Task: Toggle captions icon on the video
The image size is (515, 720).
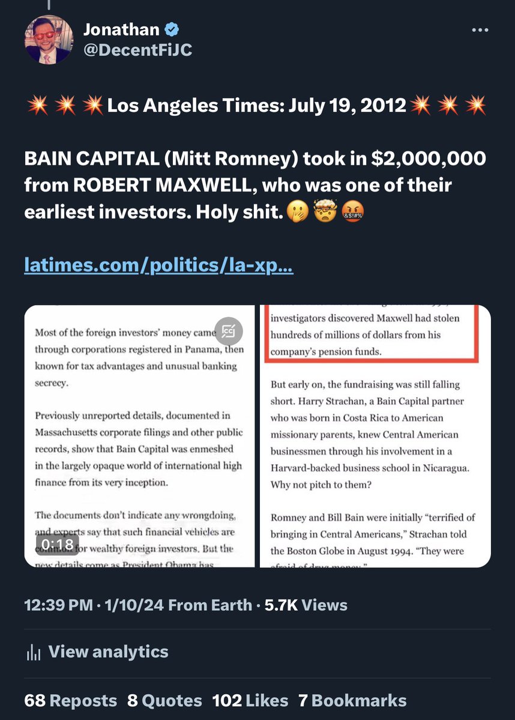Action: [229, 331]
